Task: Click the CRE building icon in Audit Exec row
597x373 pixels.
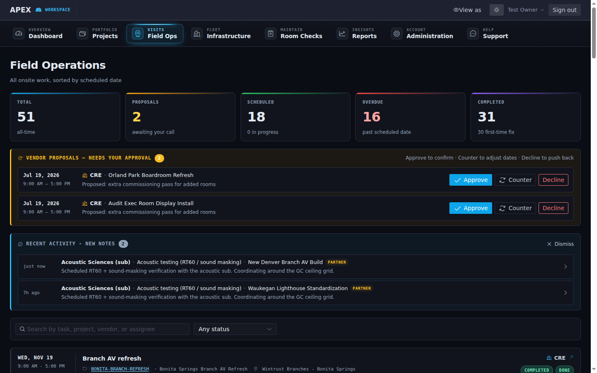Action: pos(85,203)
